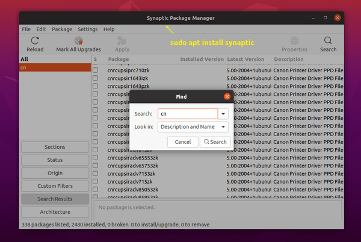The width and height of the screenshot is (361, 242).
Task: Select package name cnrcupsir1643izk
Action: pyautogui.click(x=128, y=78)
